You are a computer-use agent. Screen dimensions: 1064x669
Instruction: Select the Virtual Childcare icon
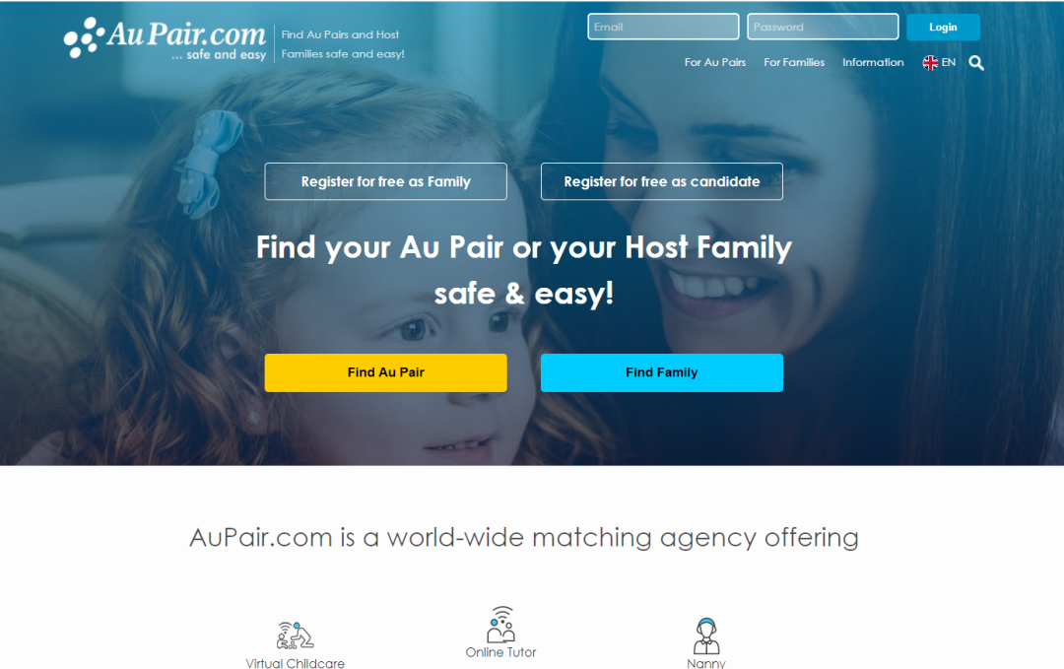296,636
